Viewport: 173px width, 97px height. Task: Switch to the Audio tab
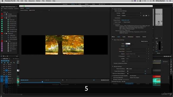124,37
